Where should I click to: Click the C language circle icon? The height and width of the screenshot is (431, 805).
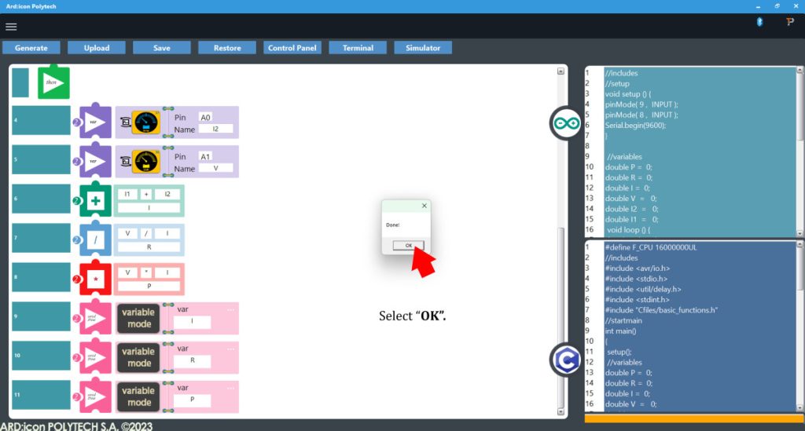[x=564, y=359]
